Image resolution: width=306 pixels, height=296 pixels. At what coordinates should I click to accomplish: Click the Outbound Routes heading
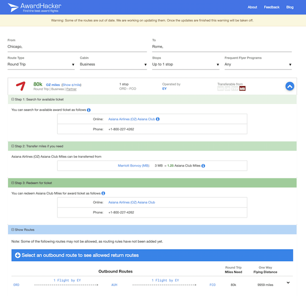115,271
